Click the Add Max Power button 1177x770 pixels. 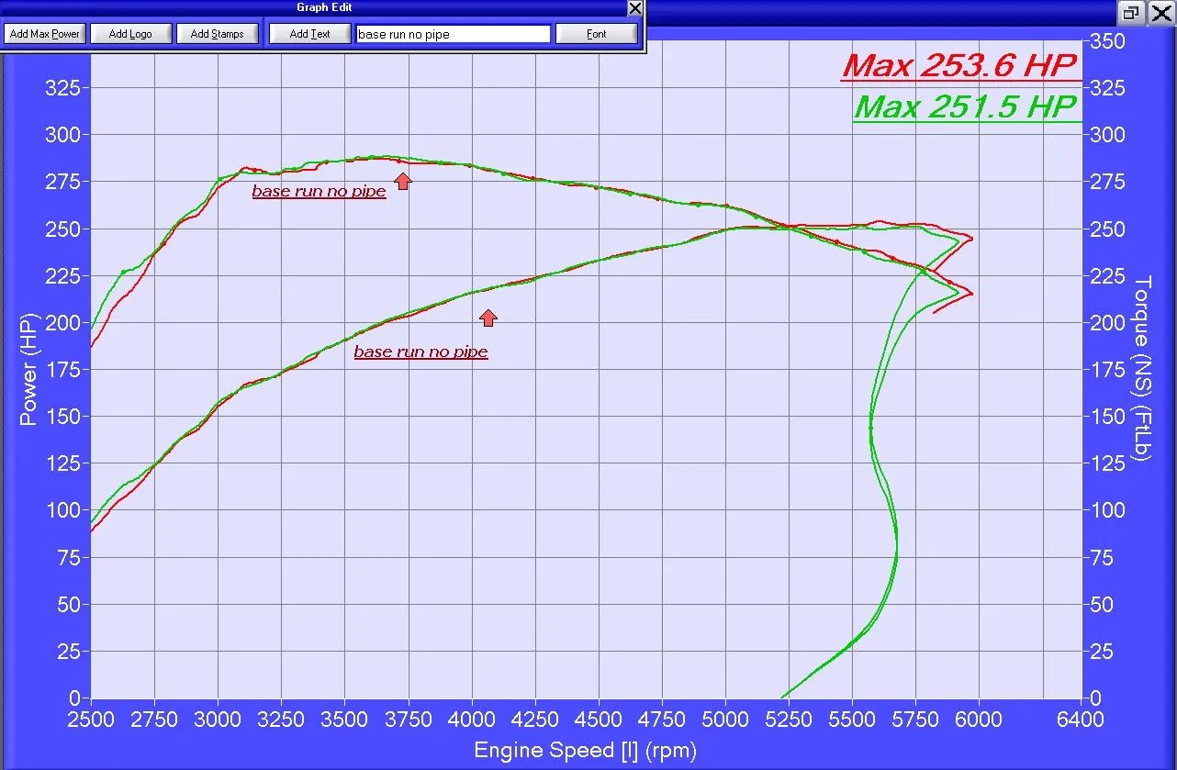pos(45,34)
